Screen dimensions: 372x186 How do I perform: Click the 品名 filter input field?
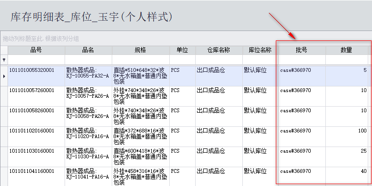pyautogui.click(x=89, y=60)
